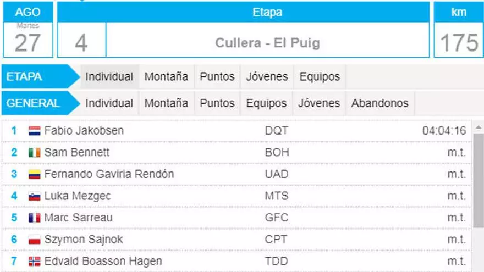Click the Netherlands flag beside Fabio Jakobsen
Image resolution: width=484 pixels, height=272 pixels.
(x=35, y=131)
